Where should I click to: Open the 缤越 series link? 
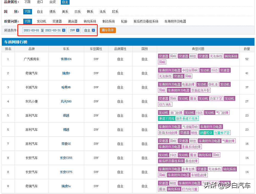pyautogui.click(x=66, y=115)
